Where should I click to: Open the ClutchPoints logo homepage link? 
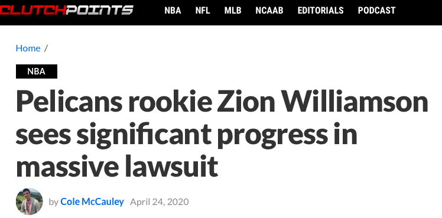67,11
